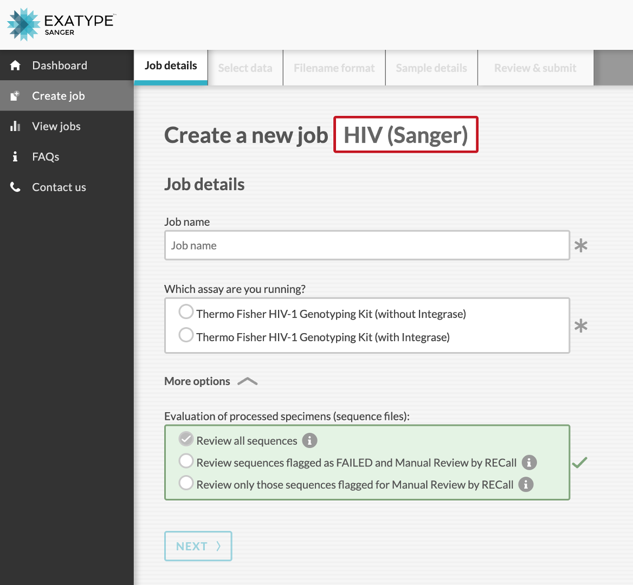Select Thermo Fisher kit without Integrase

186,312
